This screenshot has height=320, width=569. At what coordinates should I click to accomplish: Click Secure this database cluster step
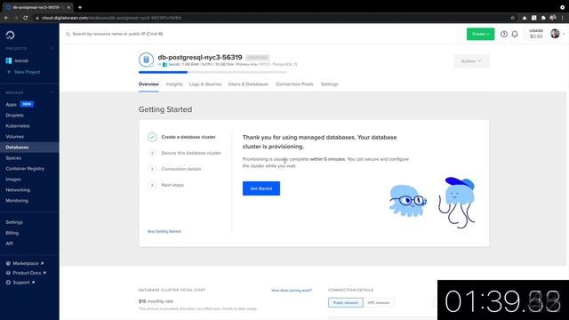tap(191, 153)
